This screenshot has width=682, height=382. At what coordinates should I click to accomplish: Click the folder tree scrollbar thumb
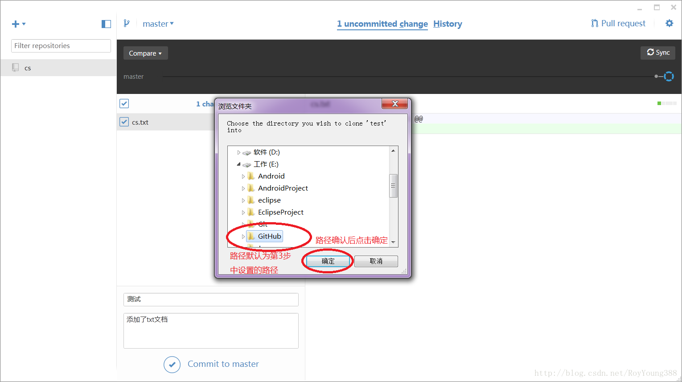pyautogui.click(x=393, y=186)
